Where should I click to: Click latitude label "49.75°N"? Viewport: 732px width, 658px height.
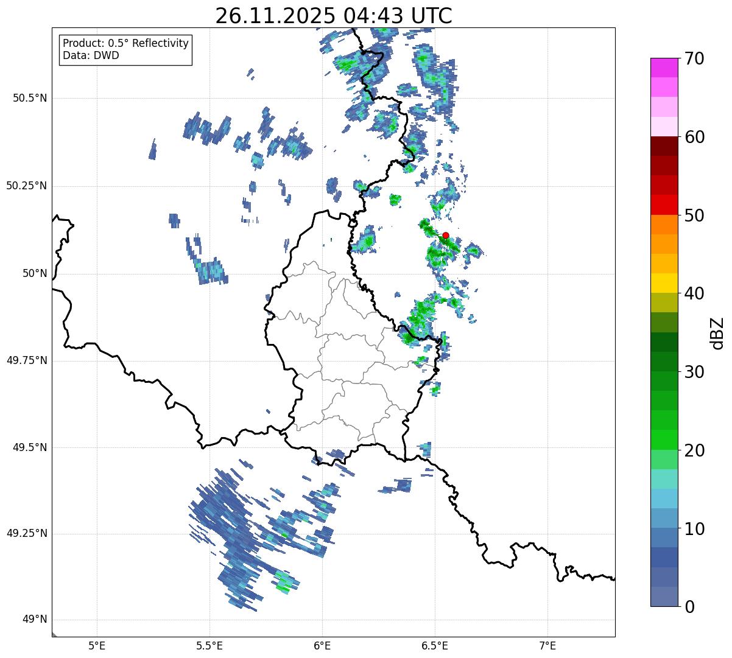pyautogui.click(x=26, y=360)
